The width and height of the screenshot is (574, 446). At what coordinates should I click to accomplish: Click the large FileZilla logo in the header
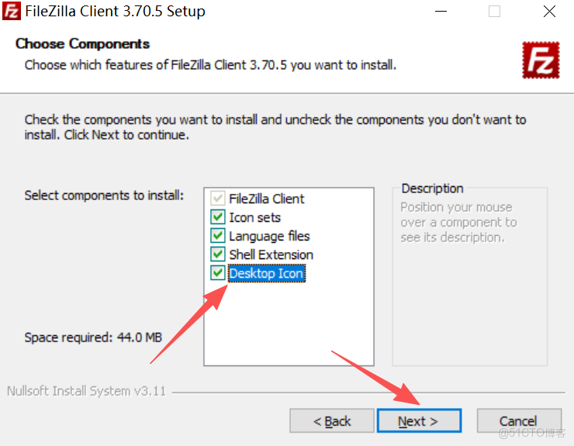[541, 60]
